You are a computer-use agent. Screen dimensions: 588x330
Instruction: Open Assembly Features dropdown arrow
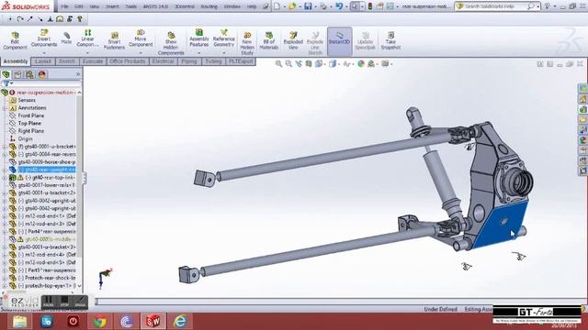tap(198, 53)
